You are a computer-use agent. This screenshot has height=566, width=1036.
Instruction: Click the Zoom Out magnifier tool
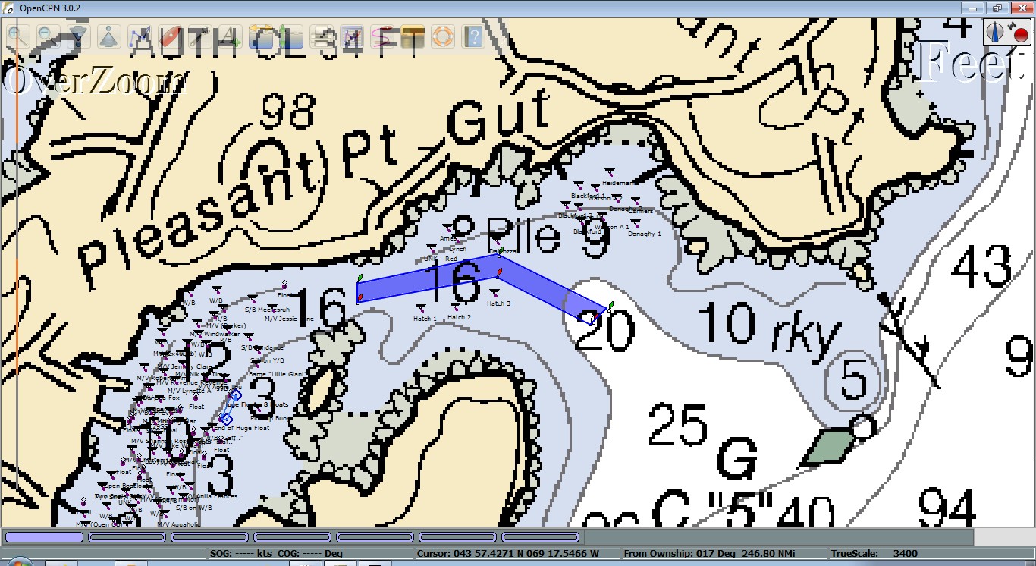[x=46, y=36]
